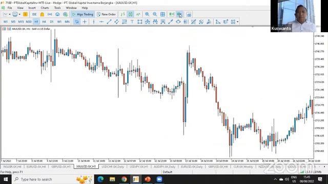This screenshot has height=184, width=328.
Task: Switch chart to bar chart style
Action: (x=123, y=14)
